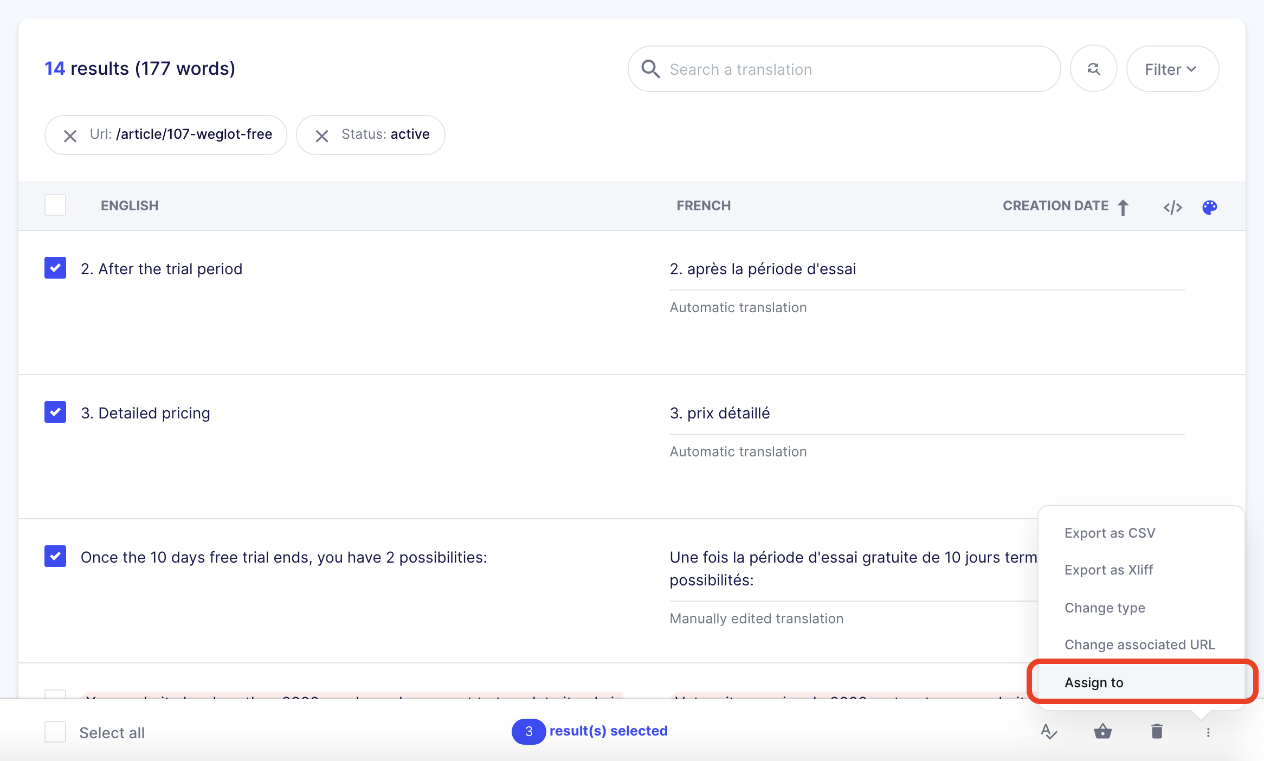The image size is (1264, 761).
Task: Delete selected translations with trash icon
Action: [1157, 732]
